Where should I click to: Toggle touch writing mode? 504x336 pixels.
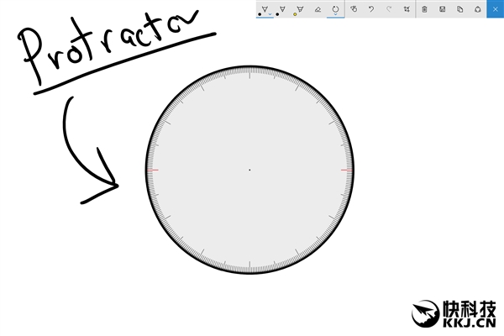point(354,9)
